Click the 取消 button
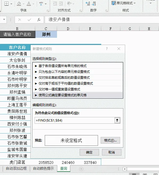The height and width of the screenshot is (175, 159). click(x=112, y=152)
